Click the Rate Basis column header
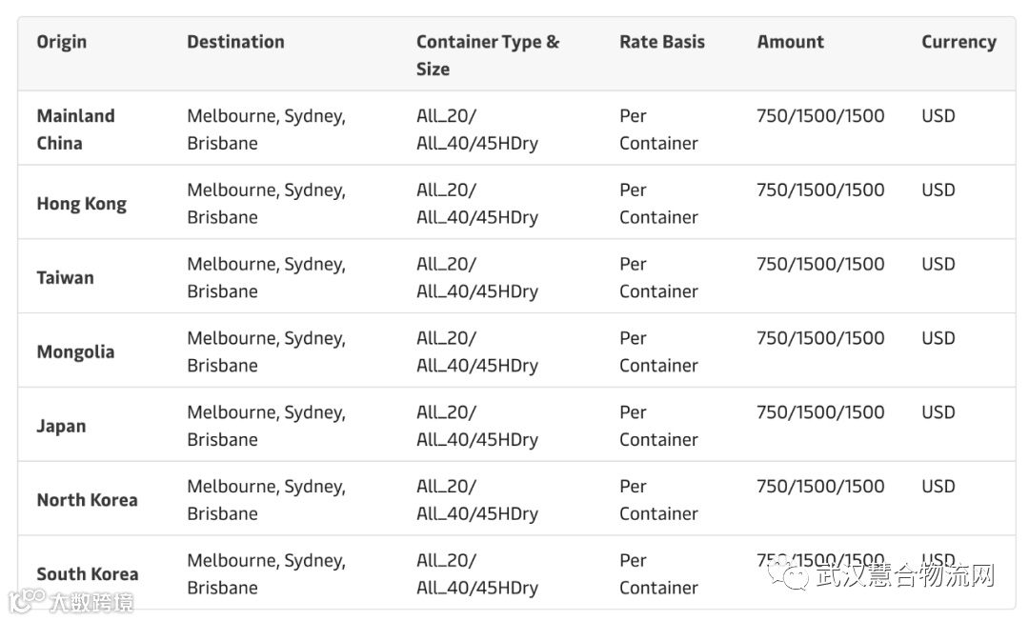 click(662, 42)
